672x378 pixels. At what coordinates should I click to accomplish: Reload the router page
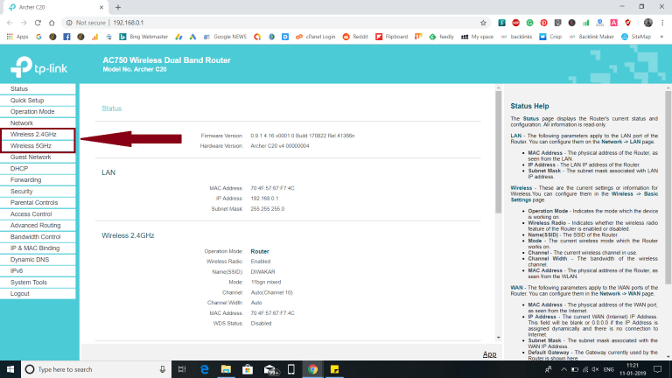tap(45, 23)
